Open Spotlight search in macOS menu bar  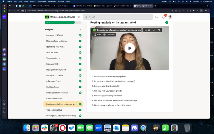coord(183,1)
